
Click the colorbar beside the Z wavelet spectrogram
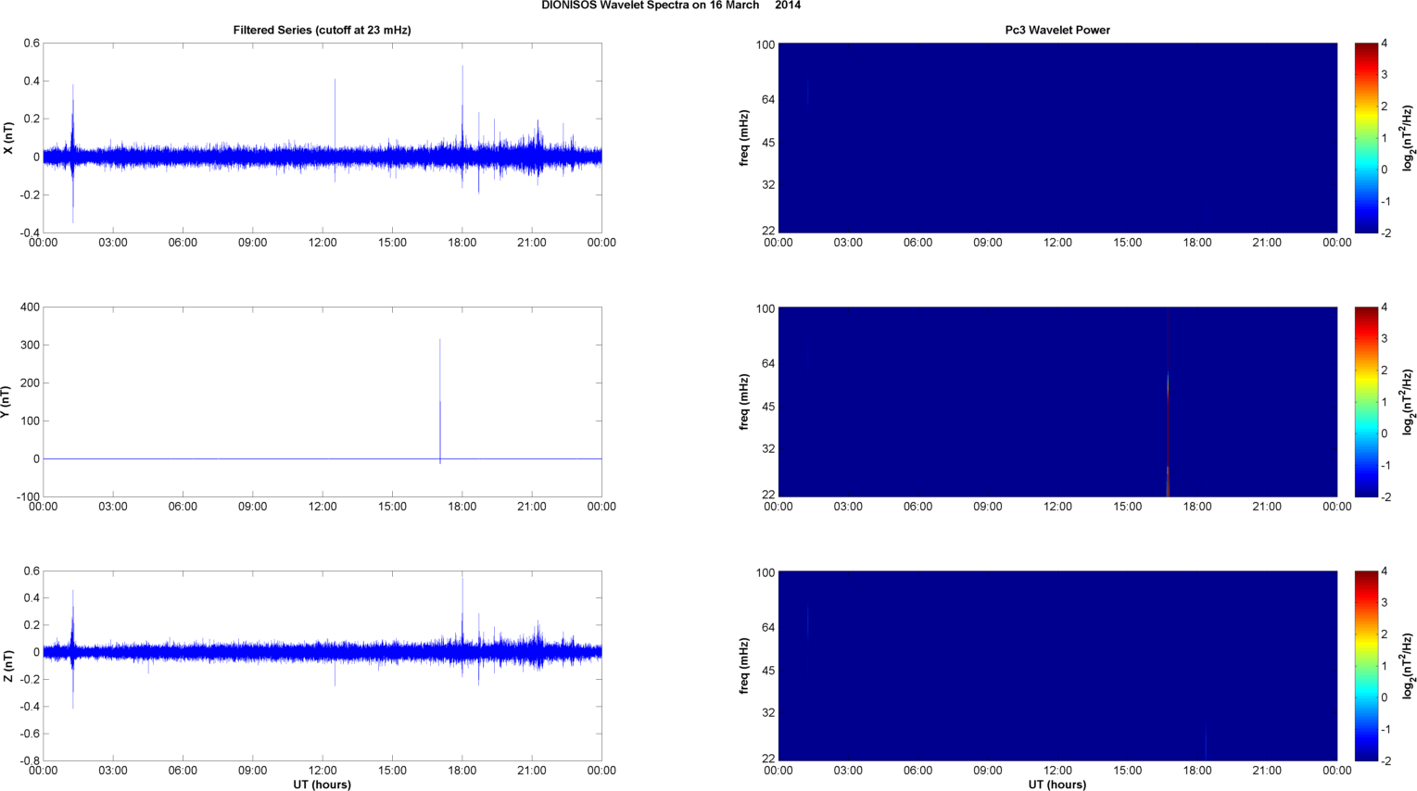[1365, 666]
